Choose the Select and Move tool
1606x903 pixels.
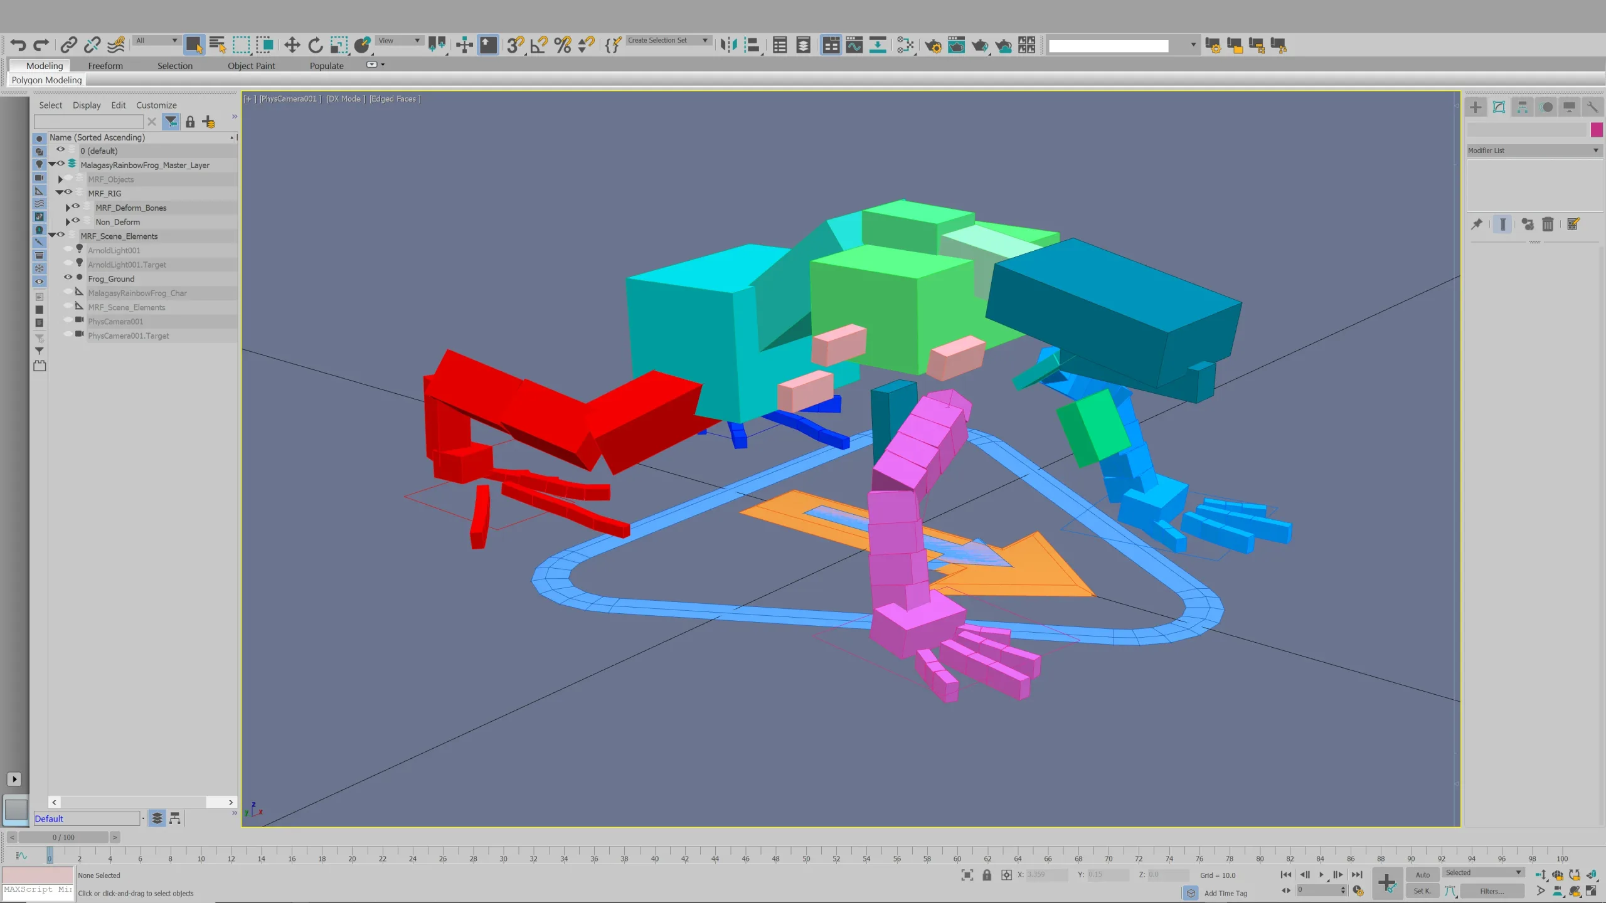(292, 45)
